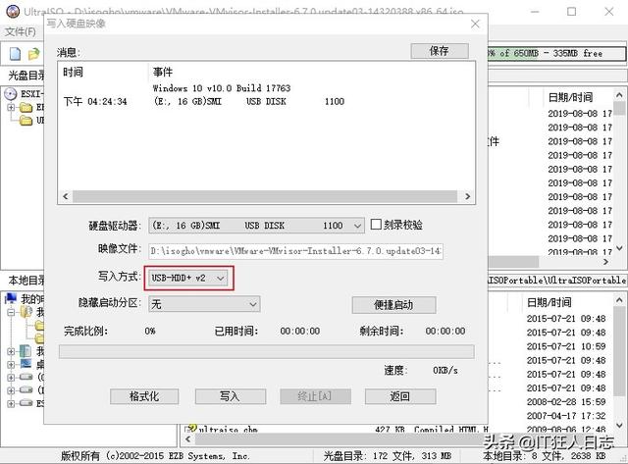This screenshot has width=628, height=464.
Task: Click the 事件 column header
Action: (x=163, y=72)
